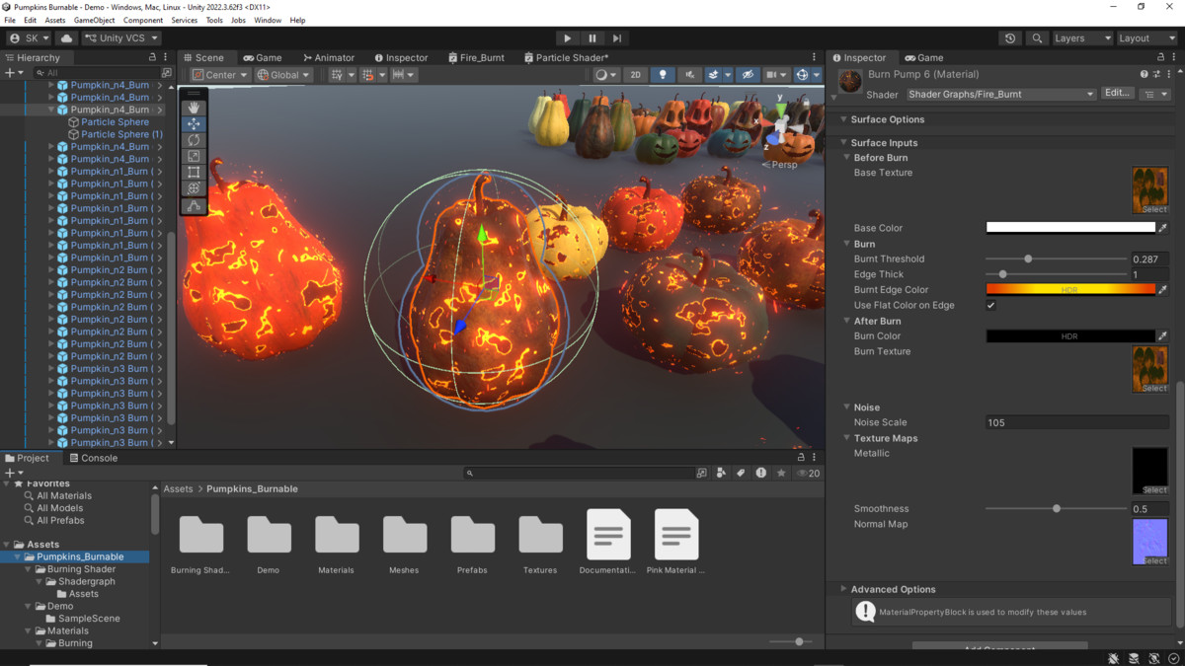The image size is (1185, 666).
Task: Click Search by Import Log Type icon
Action: pyautogui.click(x=760, y=474)
